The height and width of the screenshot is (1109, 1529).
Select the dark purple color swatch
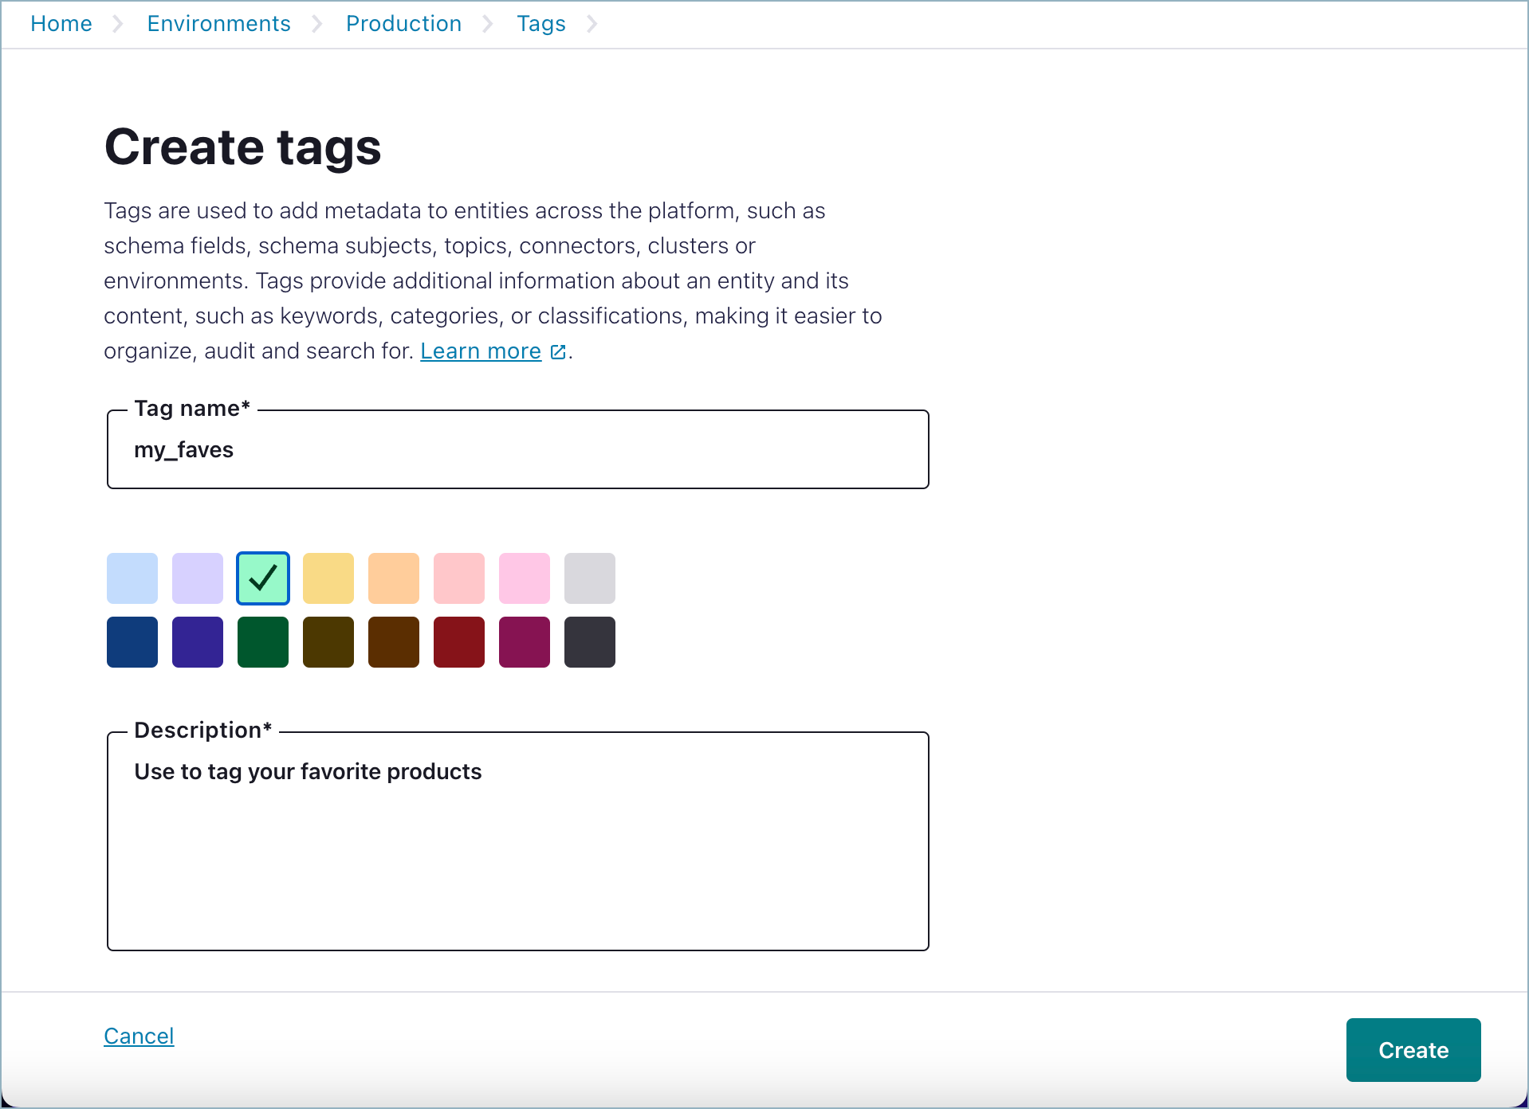pyautogui.click(x=197, y=641)
